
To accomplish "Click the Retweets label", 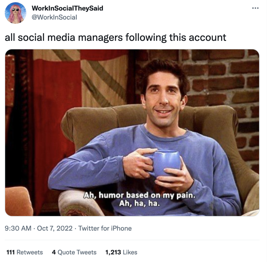I will click(30, 252).
